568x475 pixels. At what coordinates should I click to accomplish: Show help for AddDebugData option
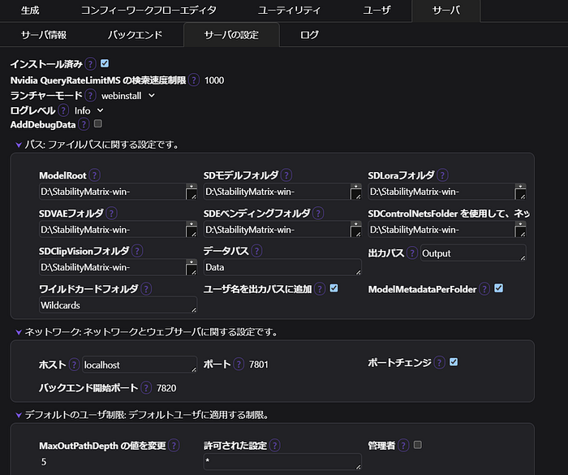coord(84,125)
